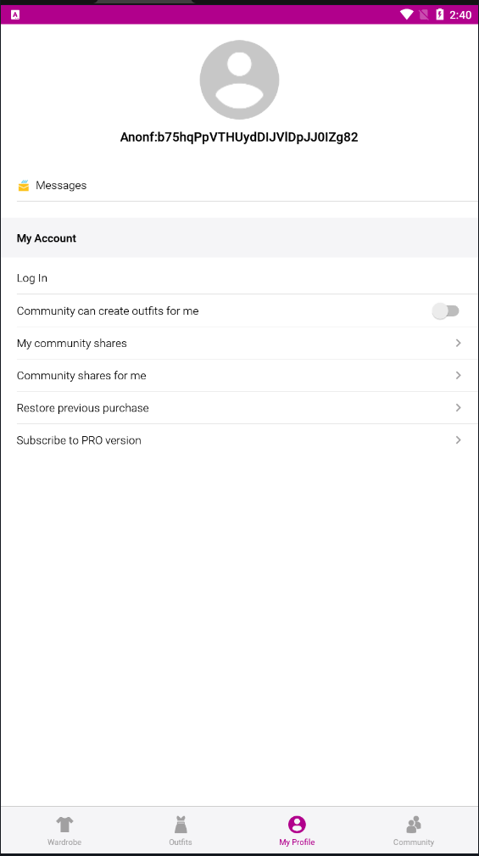
Task: Tap the Outfits dress icon
Action: pos(181,824)
